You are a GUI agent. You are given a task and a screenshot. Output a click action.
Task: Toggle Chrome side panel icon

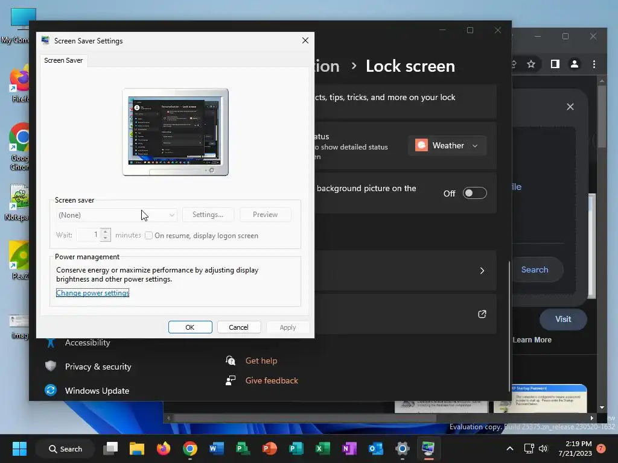555,64
